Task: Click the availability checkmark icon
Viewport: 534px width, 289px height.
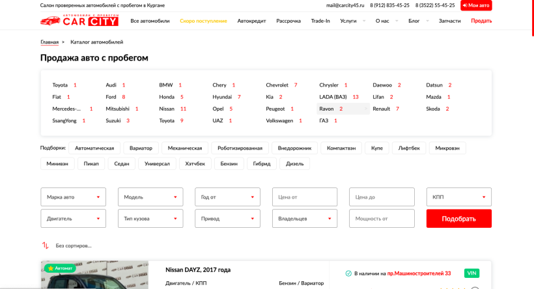Action: tap(348, 273)
